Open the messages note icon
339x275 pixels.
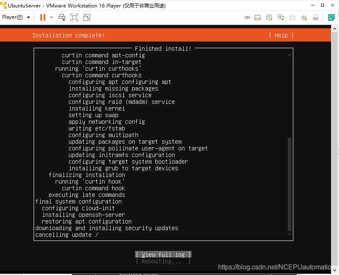pyautogui.click(x=331, y=17)
